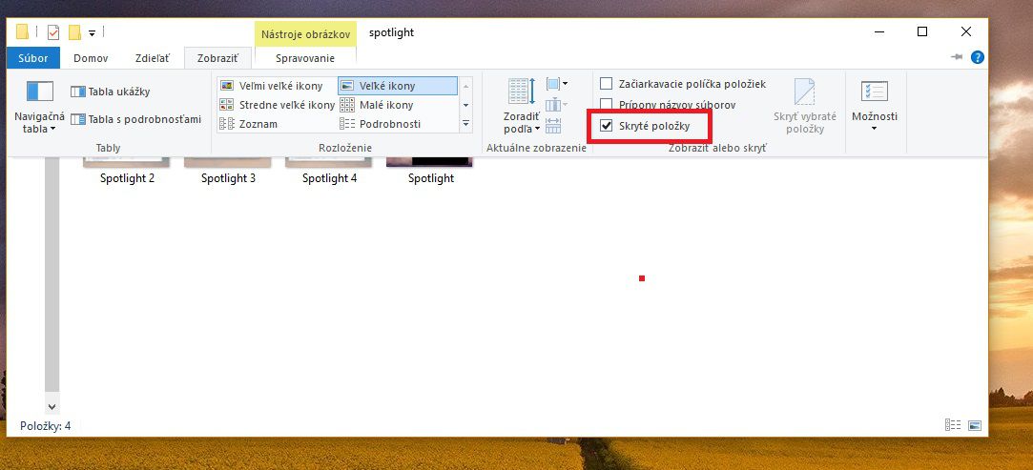This screenshot has height=470, width=1033.
Task: Click Skryť vybraté položky button
Action: pos(804,106)
